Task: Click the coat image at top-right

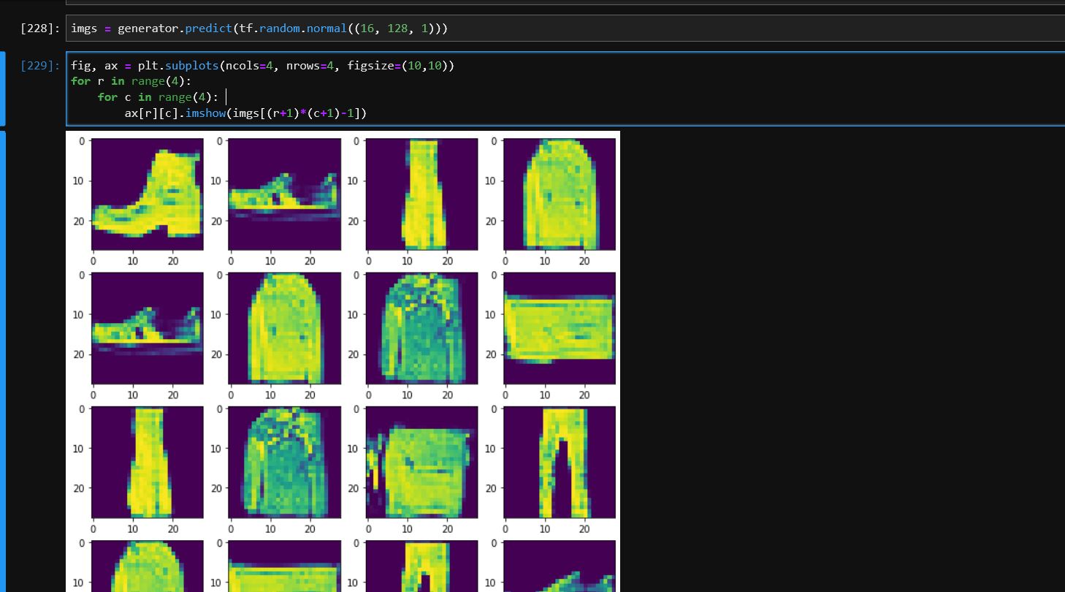Action: (558, 192)
